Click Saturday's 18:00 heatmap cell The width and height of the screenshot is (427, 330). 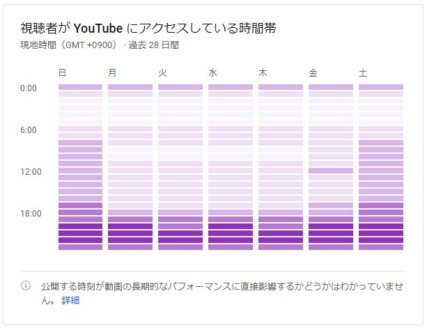(381, 212)
